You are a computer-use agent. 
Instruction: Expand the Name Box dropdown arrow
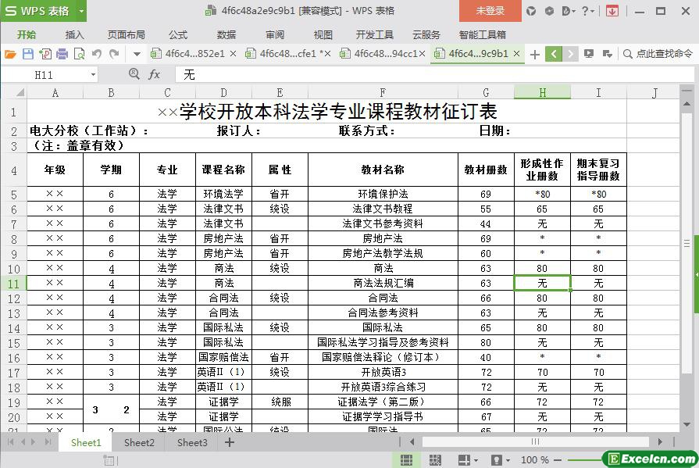coord(93,74)
